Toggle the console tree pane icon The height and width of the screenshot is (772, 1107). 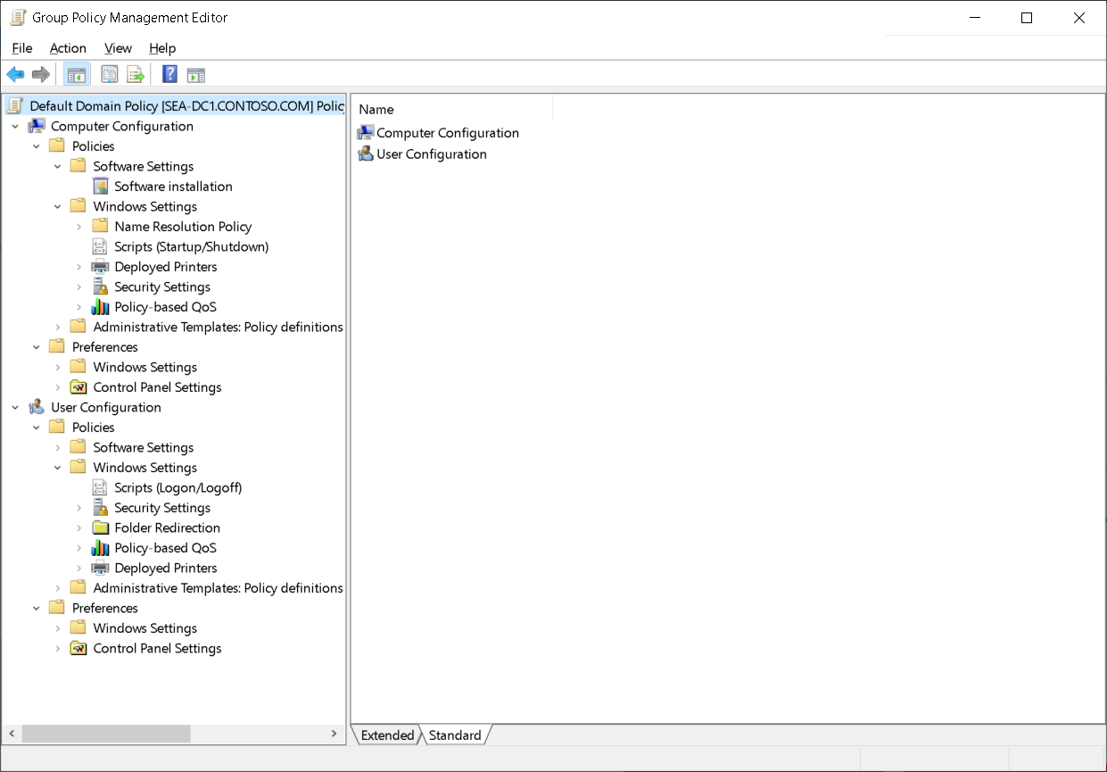[77, 74]
